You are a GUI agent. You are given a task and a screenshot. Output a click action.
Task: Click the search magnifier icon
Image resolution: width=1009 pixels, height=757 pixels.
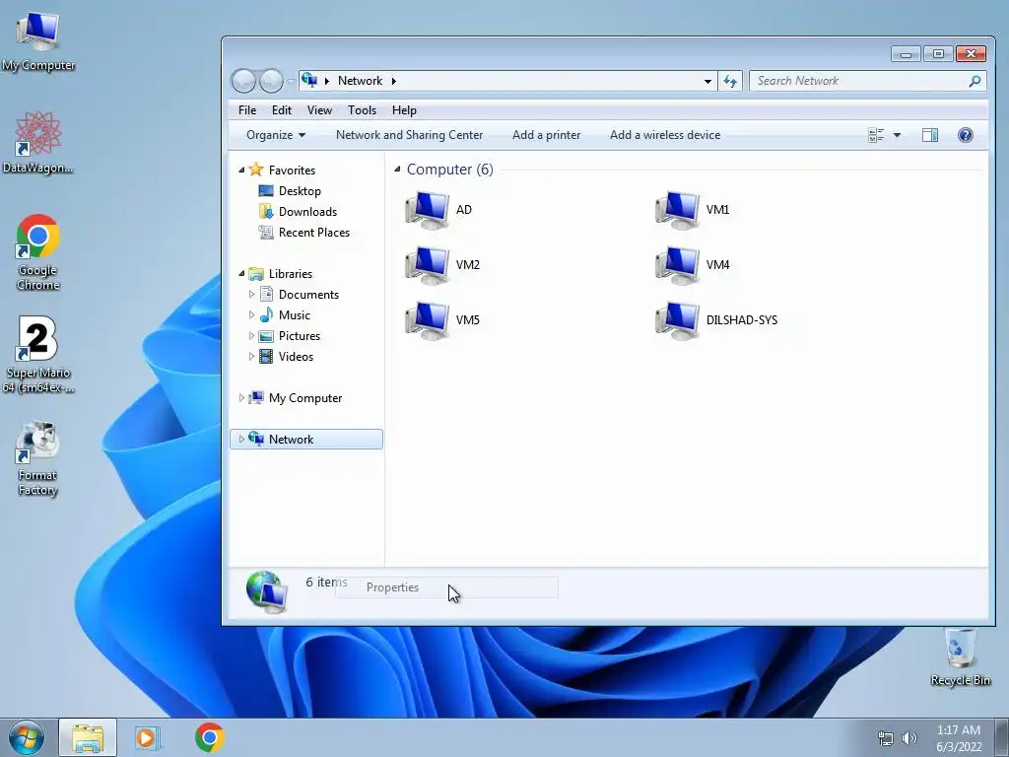(x=975, y=81)
